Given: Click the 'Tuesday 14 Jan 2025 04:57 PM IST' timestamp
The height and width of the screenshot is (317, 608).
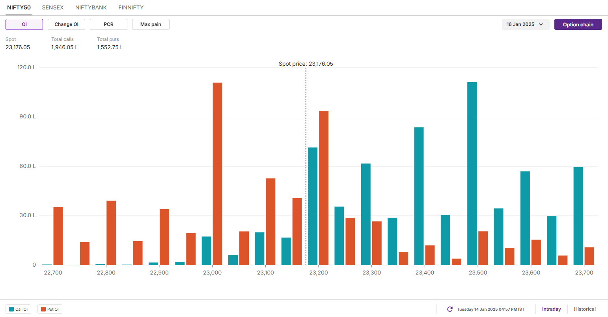Looking at the screenshot, I should click(x=491, y=310).
